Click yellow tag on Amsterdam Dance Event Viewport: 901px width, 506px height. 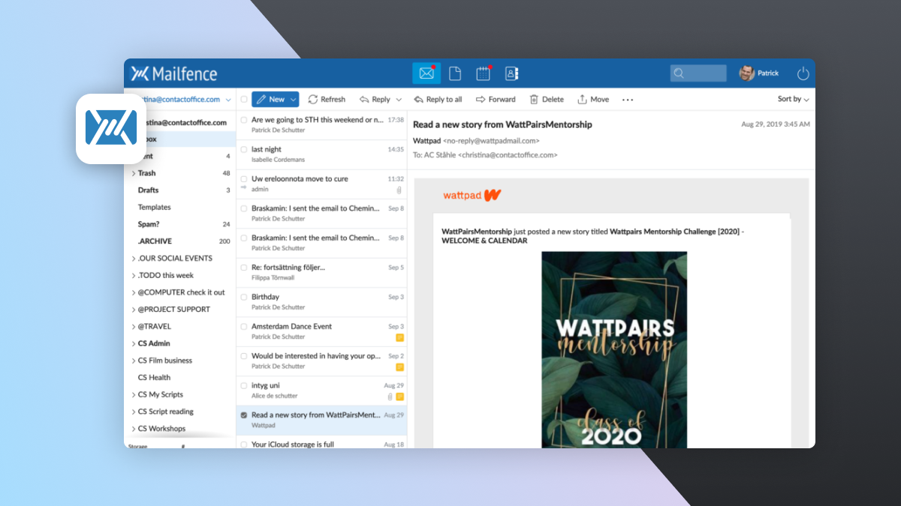click(x=400, y=337)
